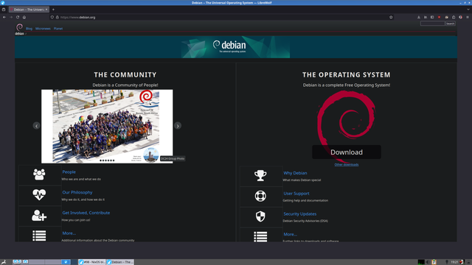Go back to the previous page
472x265 pixels.
pyautogui.click(x=4, y=17)
